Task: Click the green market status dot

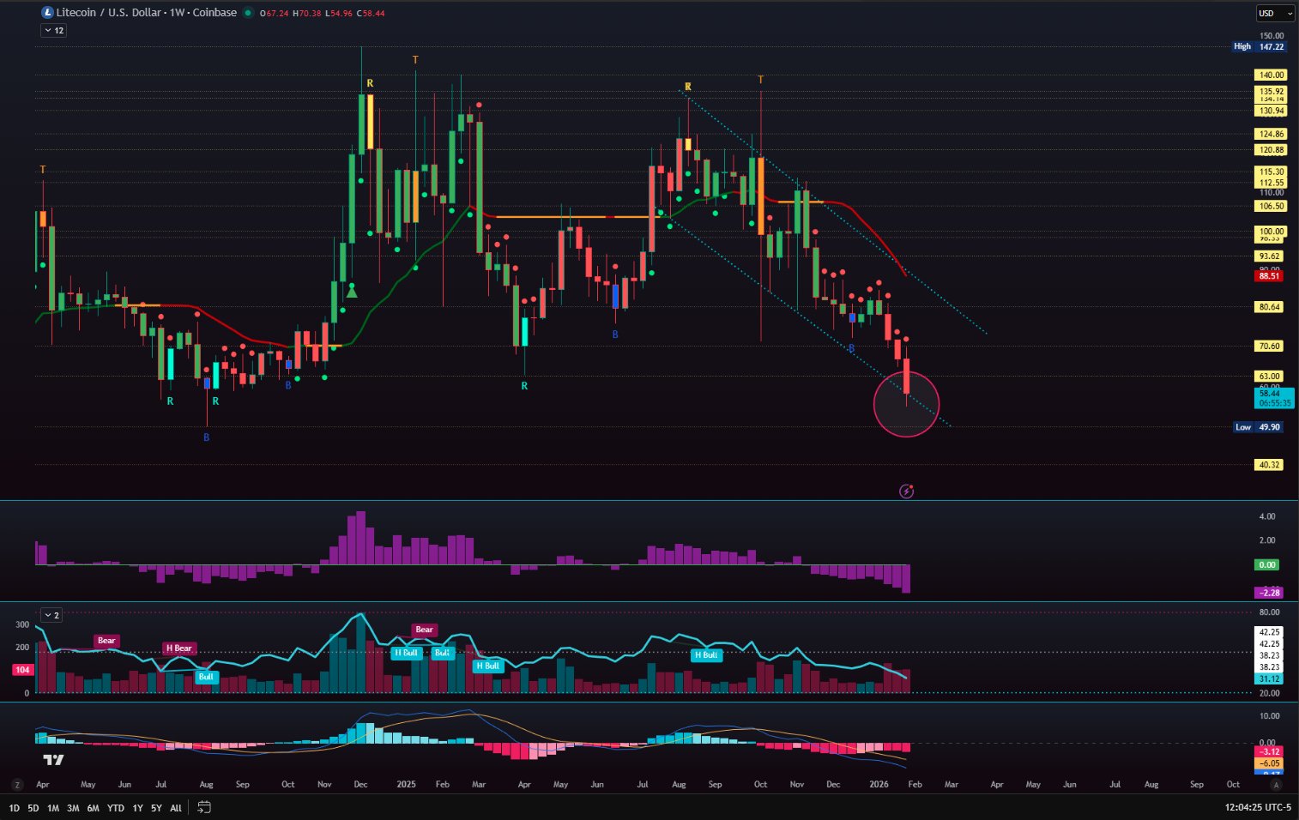Action: click(x=249, y=13)
